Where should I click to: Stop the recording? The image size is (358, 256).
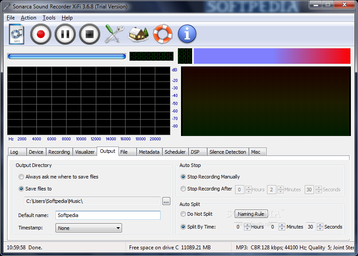pyautogui.click(x=90, y=34)
